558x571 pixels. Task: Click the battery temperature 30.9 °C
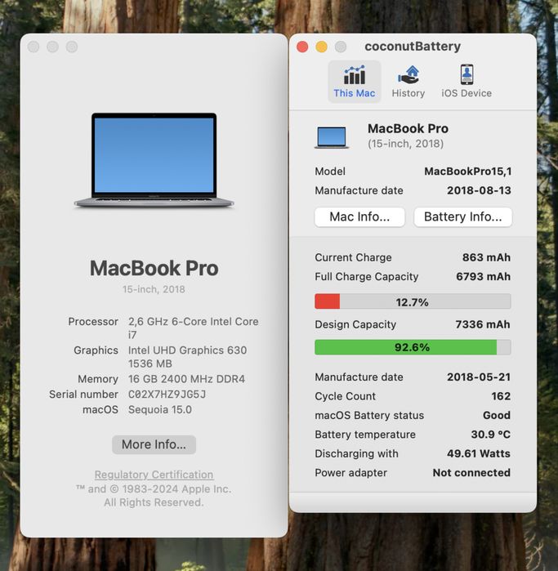pos(491,435)
